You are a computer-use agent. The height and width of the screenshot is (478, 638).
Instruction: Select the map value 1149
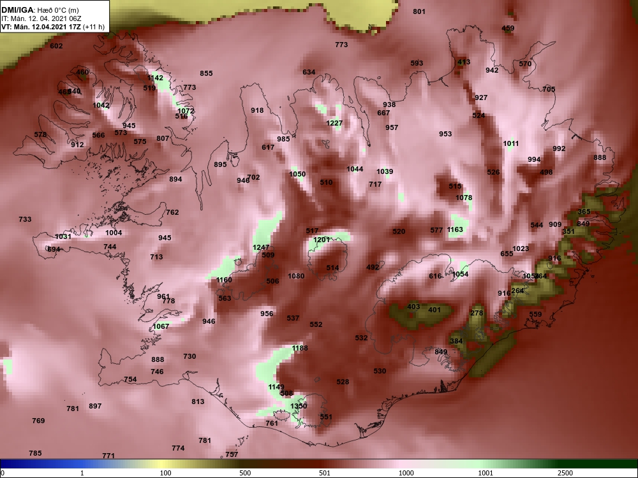pyautogui.click(x=276, y=387)
